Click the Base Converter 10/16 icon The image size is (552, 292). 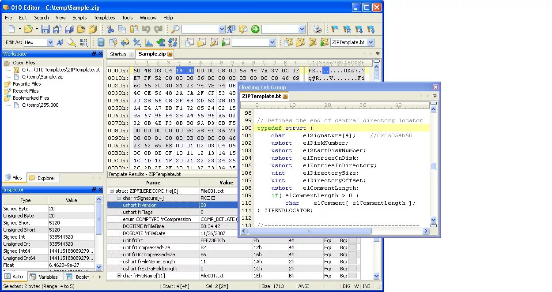(x=173, y=42)
